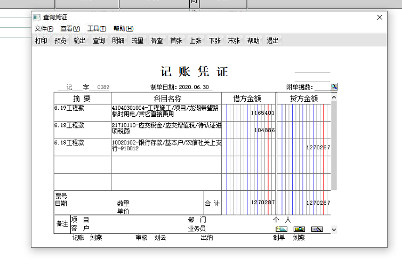Click the 输出 toolbar button

[x=79, y=41]
